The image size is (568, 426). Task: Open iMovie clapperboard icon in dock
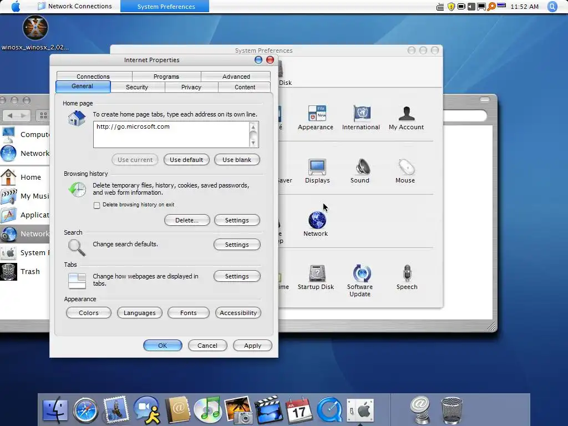[269, 410]
